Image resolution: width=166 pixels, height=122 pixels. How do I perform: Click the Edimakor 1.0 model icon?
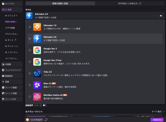[37, 27]
